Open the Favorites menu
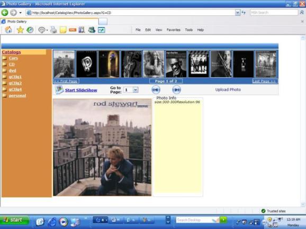 tap(173, 30)
